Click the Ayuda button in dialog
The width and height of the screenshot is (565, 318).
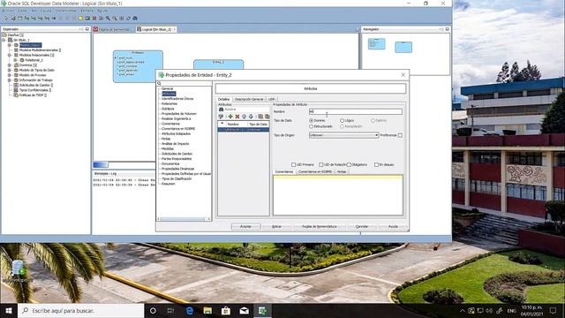393,227
